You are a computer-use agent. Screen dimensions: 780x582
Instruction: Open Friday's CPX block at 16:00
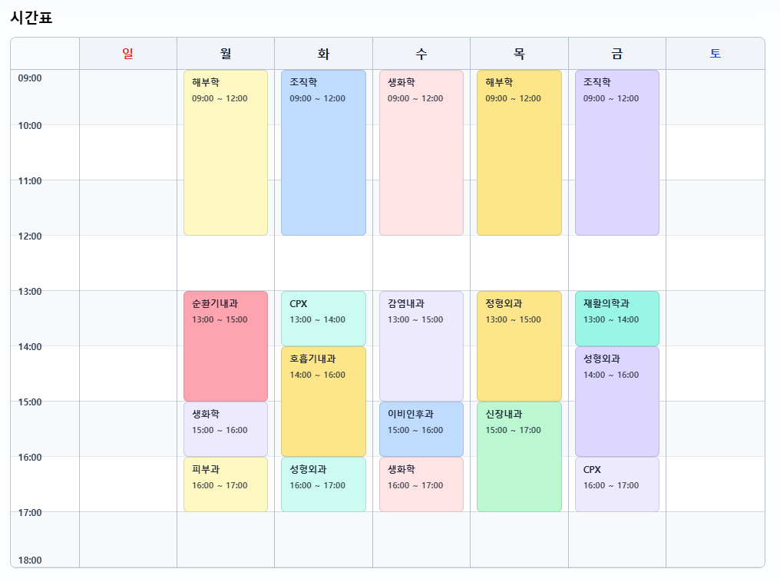[617, 484]
